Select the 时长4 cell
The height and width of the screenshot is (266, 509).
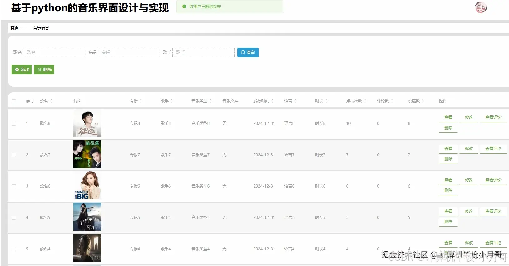click(320, 249)
